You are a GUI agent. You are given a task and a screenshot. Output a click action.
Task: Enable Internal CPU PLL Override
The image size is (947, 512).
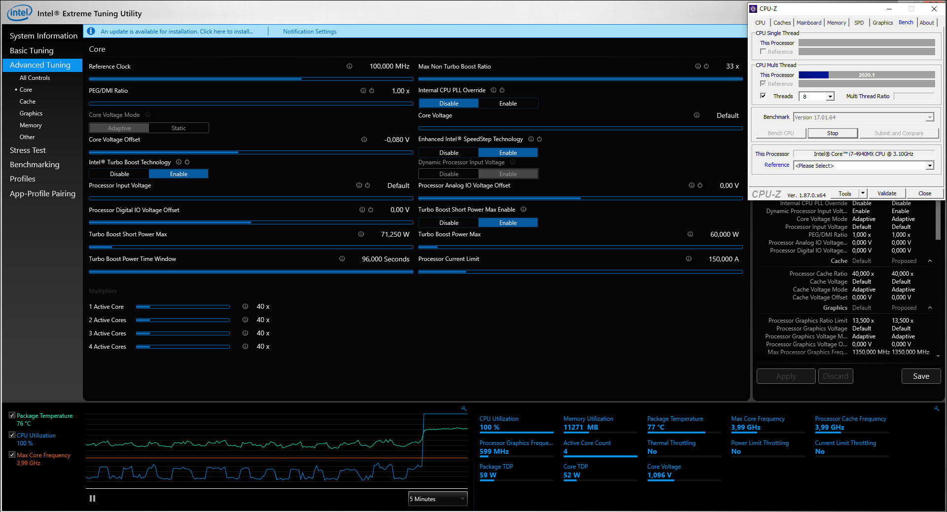[508, 104]
